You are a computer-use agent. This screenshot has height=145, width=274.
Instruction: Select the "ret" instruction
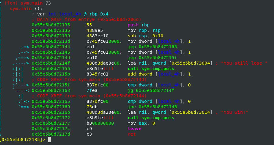pos(132,134)
